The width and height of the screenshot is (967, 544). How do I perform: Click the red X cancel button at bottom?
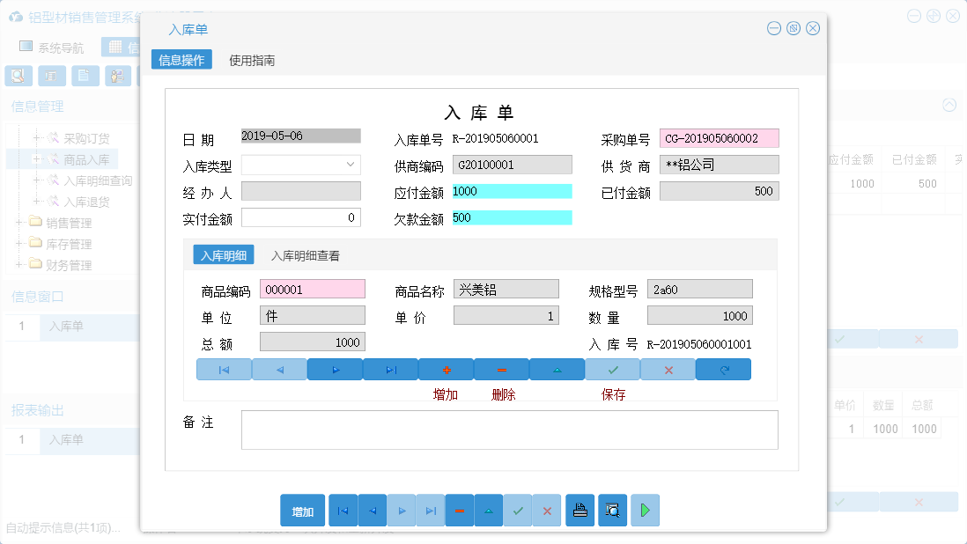[547, 511]
